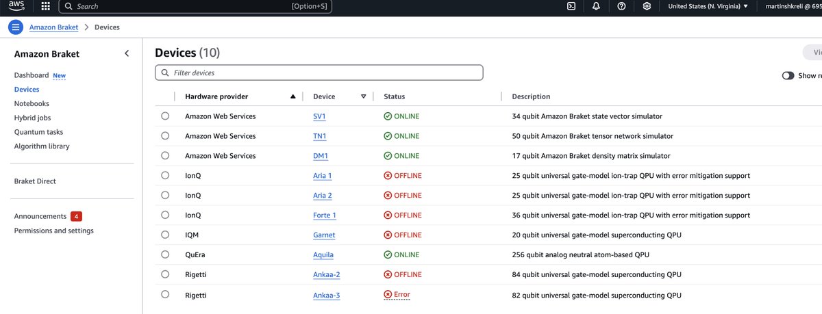Click the ONLINE status of Aquila
This screenshot has width=822, height=314.
(401, 254)
